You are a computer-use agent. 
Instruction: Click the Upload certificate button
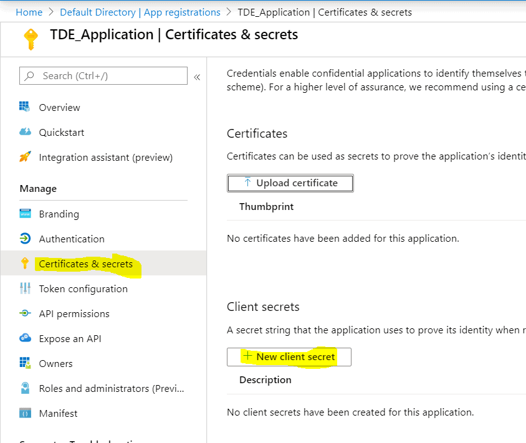(x=290, y=183)
